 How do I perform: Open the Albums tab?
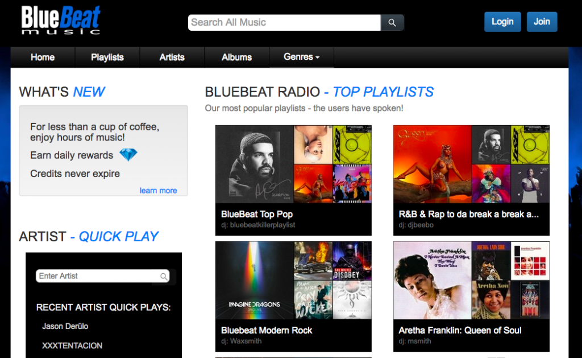(236, 57)
